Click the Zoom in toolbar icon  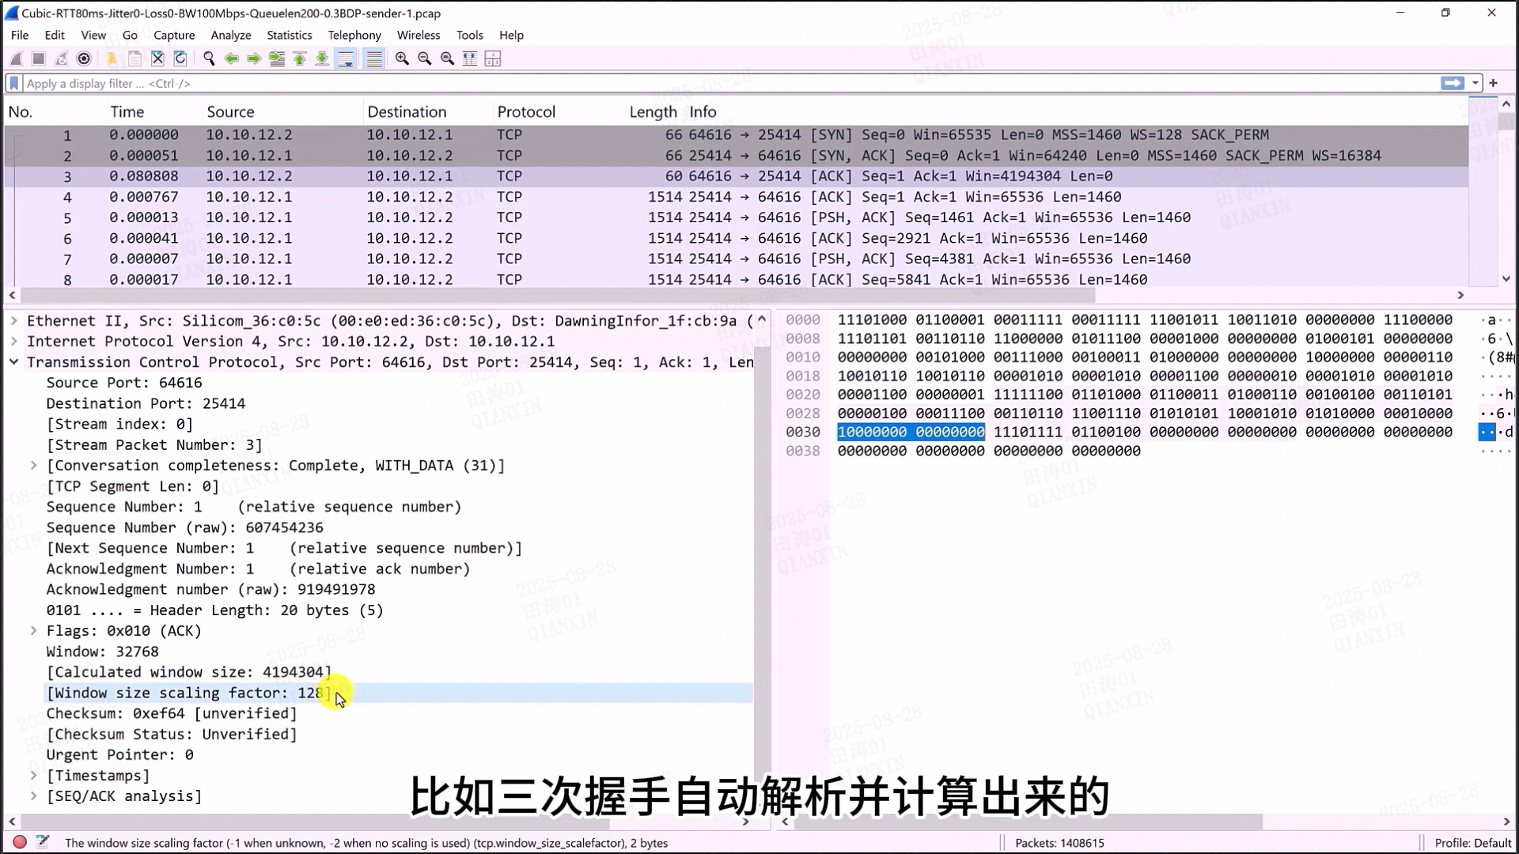[402, 59]
